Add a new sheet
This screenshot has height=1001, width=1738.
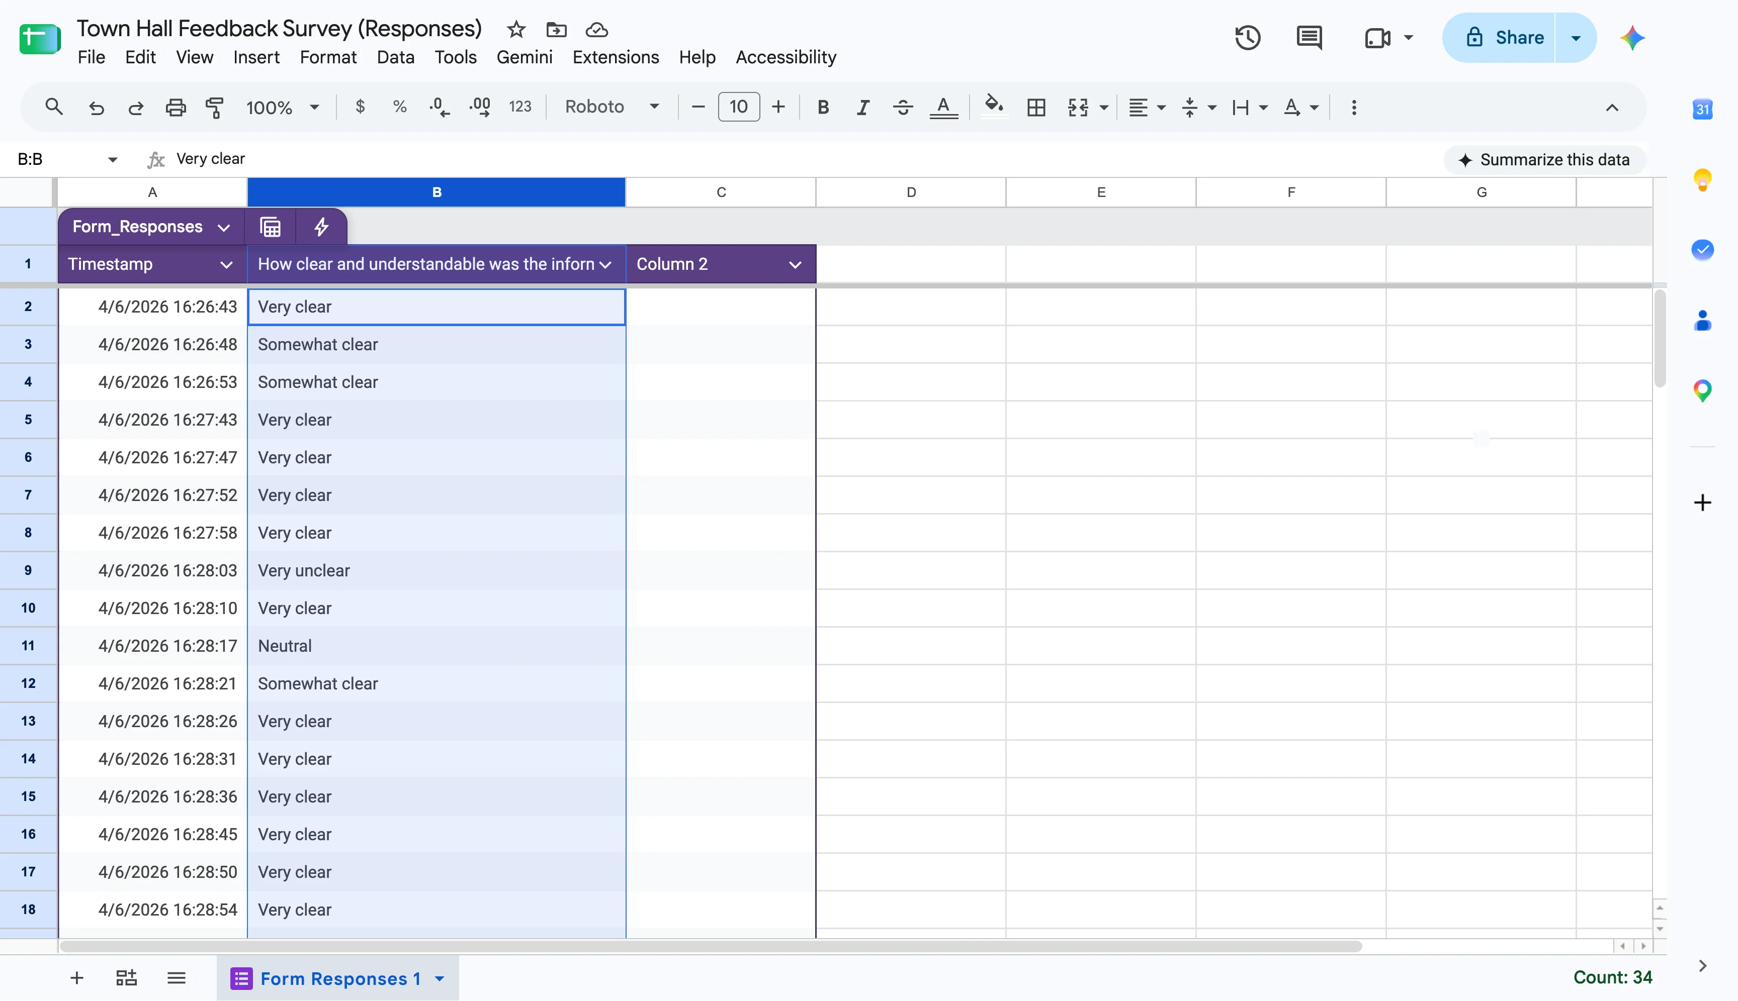point(77,977)
